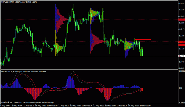Click the 14 May 02:30 time label
185x107 pixels.
pyautogui.click(x=133, y=106)
